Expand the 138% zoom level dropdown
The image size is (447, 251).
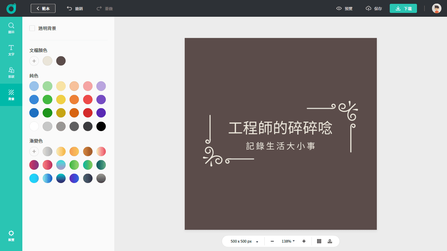[288, 241]
